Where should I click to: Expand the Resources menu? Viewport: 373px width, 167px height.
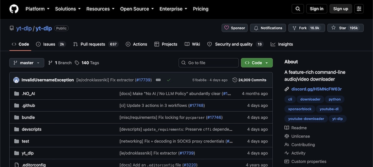[100, 9]
